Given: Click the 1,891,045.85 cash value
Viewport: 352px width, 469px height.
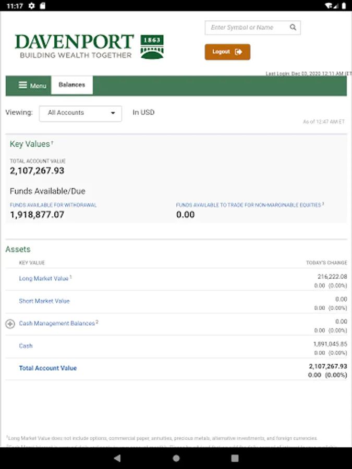Looking at the screenshot, I should click(330, 344).
